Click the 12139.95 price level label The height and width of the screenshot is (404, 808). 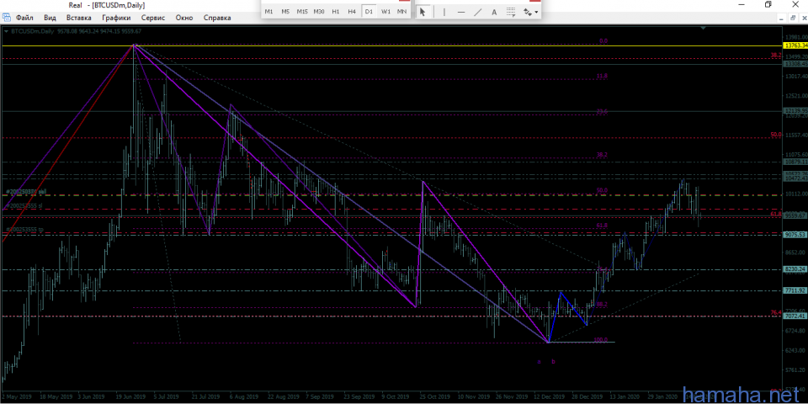(x=795, y=111)
